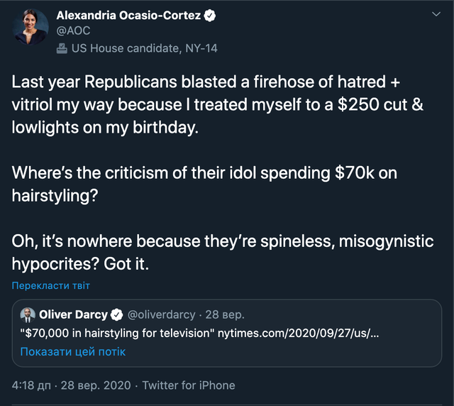This screenshot has height=406, width=454.
Task: Click 'Показати цей потік' show thread link
Action: click(x=72, y=351)
